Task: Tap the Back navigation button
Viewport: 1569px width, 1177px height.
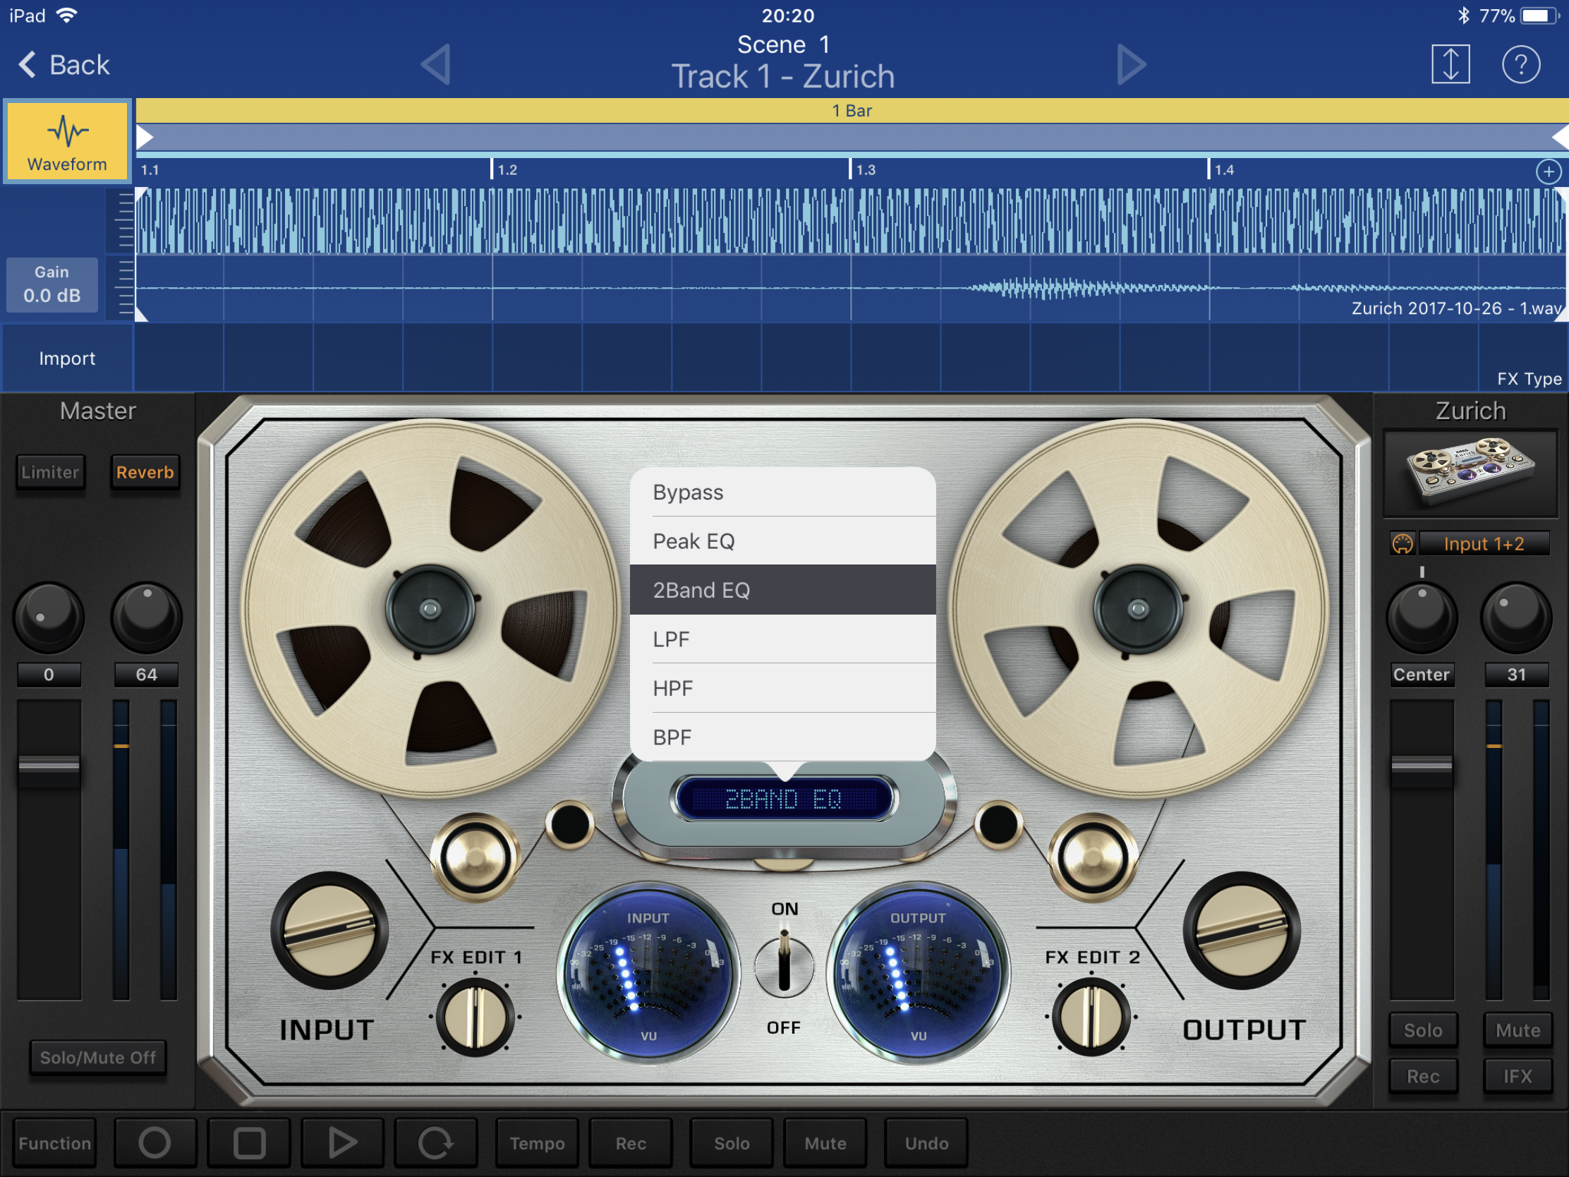Action: click(x=63, y=64)
